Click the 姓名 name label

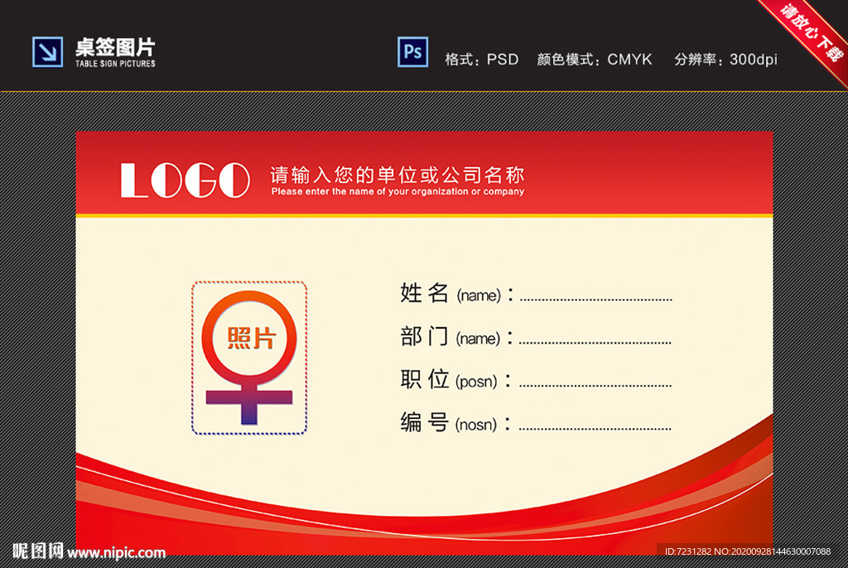(x=424, y=294)
